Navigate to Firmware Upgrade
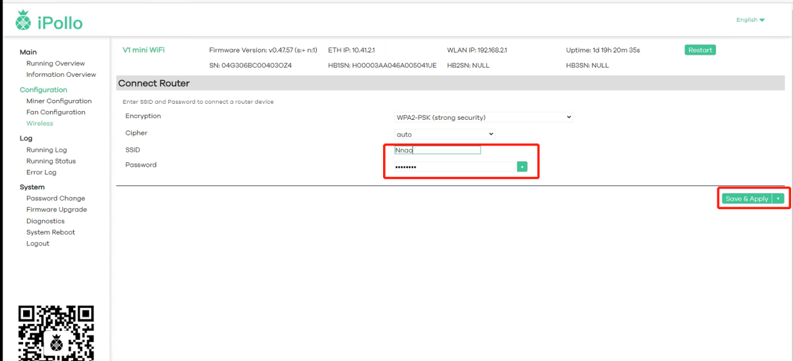This screenshot has height=361, width=793. tap(56, 210)
